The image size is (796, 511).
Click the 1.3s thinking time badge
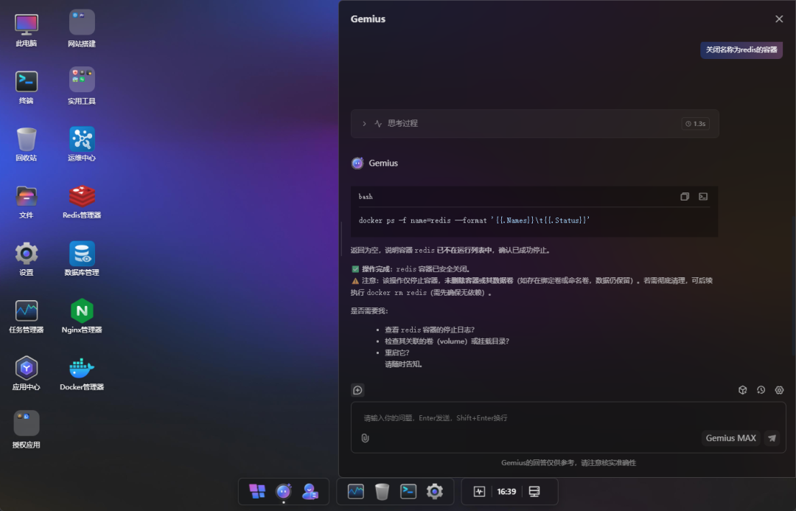coord(696,123)
